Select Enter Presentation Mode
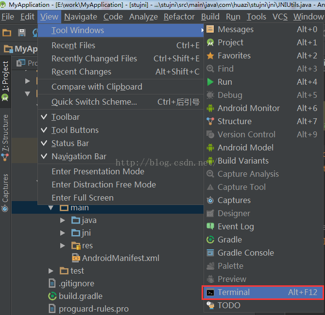 120,171
